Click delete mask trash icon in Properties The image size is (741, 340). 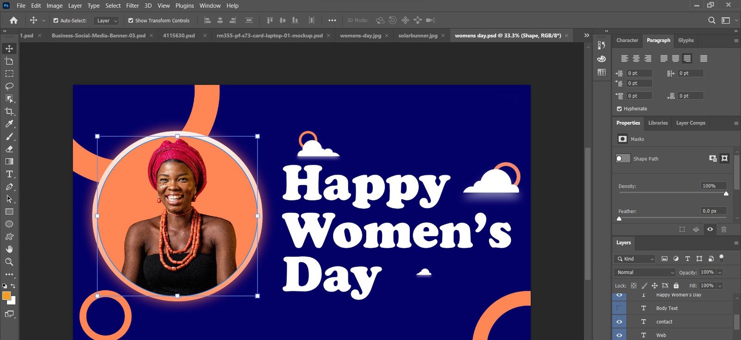(x=724, y=229)
